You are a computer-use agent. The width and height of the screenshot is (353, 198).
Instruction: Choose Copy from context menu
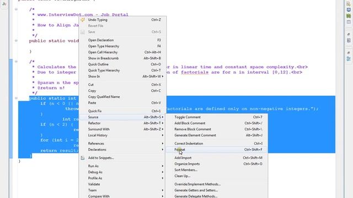(122, 91)
